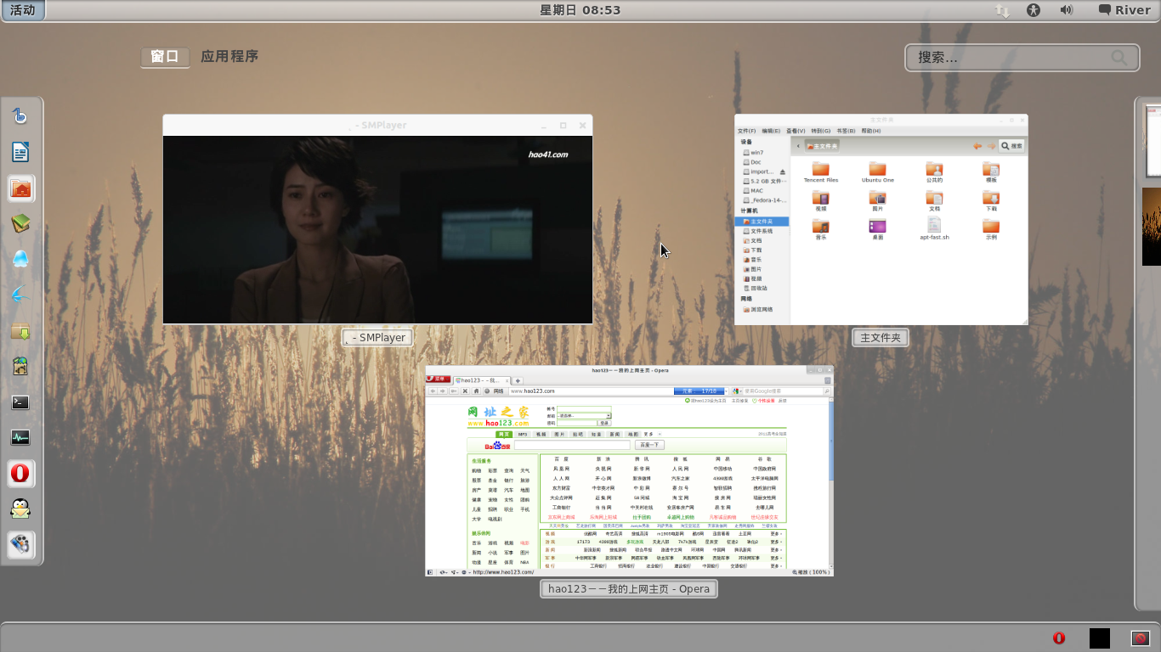Screen dimensions: 1161x652
Task: Go back using the file manager's orange back arrow
Action: pyautogui.click(x=977, y=146)
